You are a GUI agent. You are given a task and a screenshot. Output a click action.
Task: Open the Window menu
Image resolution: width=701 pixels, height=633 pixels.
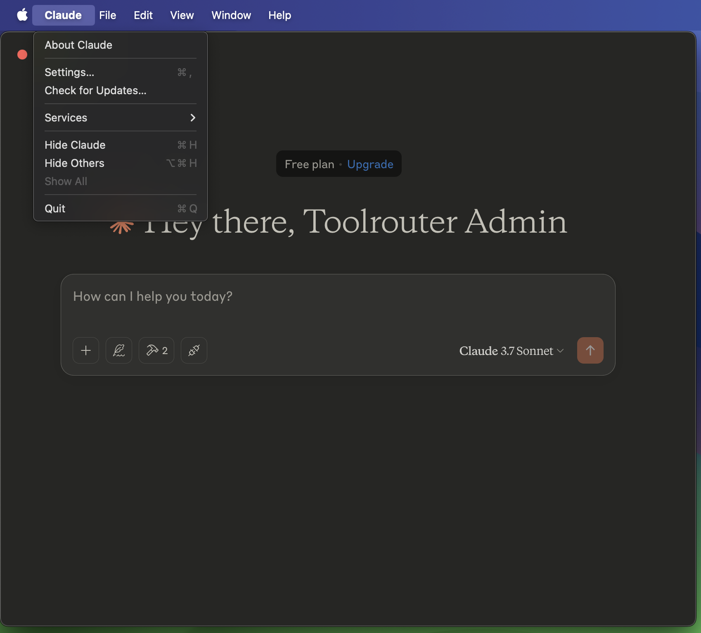(x=231, y=15)
